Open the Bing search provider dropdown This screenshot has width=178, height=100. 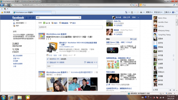pos(177,5)
